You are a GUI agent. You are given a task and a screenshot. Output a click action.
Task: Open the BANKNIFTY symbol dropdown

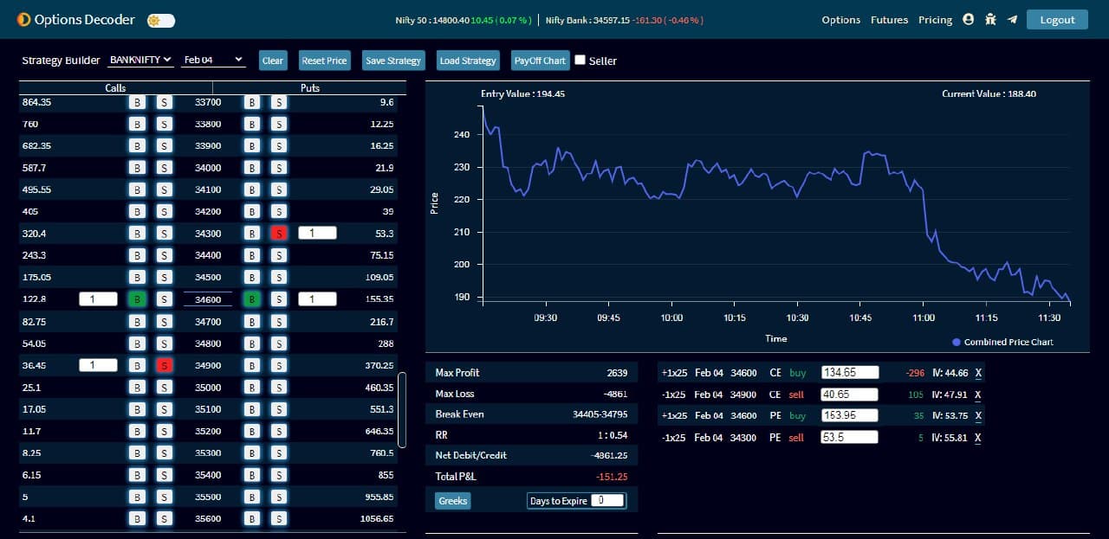140,60
